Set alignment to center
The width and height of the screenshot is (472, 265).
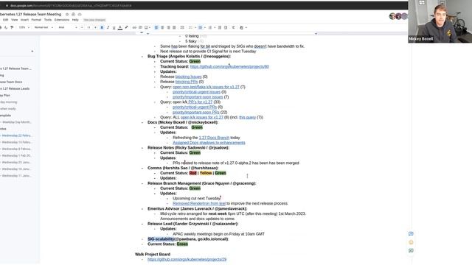click(x=162, y=27)
